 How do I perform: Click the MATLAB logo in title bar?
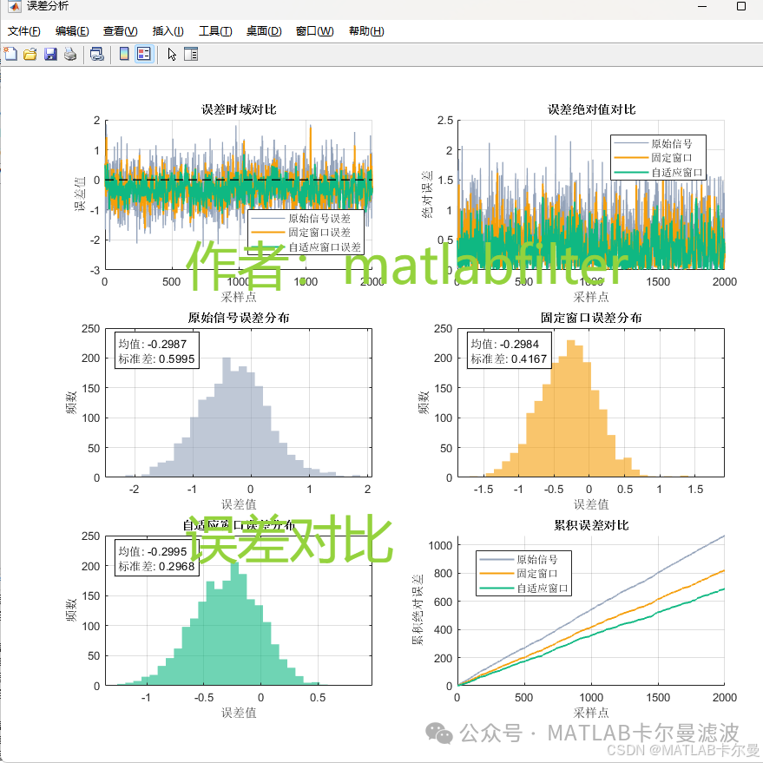[15, 6]
